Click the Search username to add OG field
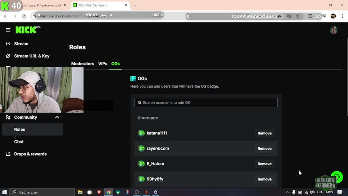 [206, 103]
